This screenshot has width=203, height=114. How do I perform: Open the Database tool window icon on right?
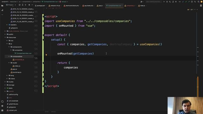pyautogui.click(x=201, y=6)
